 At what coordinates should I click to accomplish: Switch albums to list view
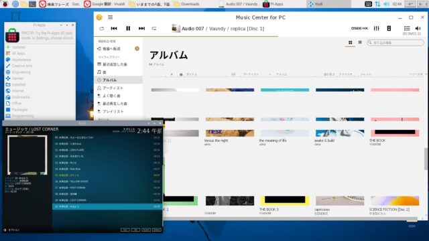click(x=360, y=42)
